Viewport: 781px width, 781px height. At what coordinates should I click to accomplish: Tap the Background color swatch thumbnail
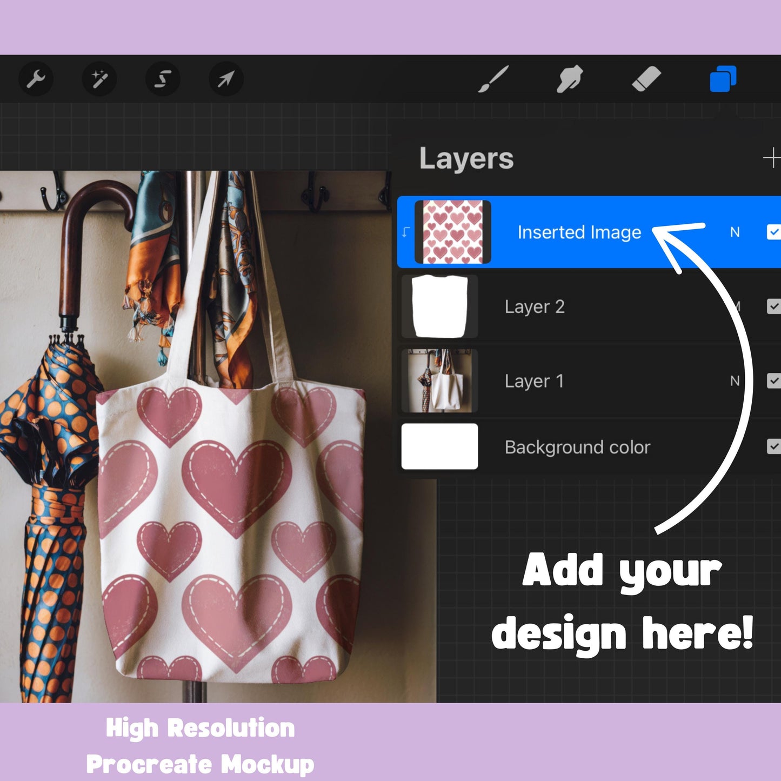[x=439, y=447]
